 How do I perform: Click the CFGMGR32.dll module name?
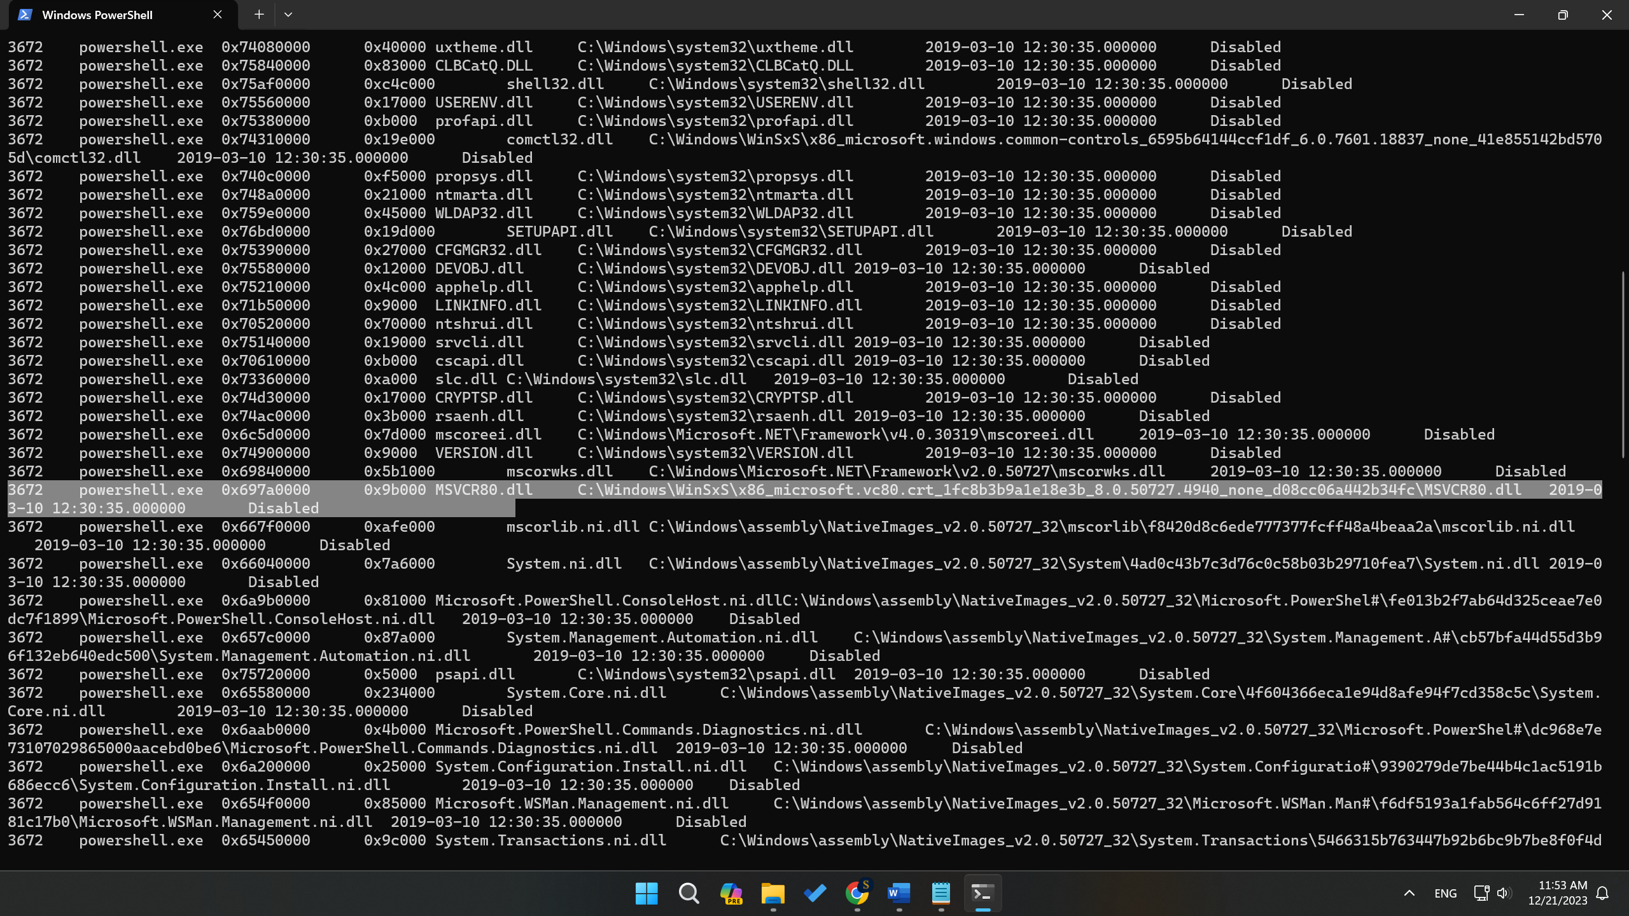489,250
